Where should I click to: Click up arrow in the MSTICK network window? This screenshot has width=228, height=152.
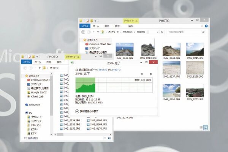pos(98,32)
